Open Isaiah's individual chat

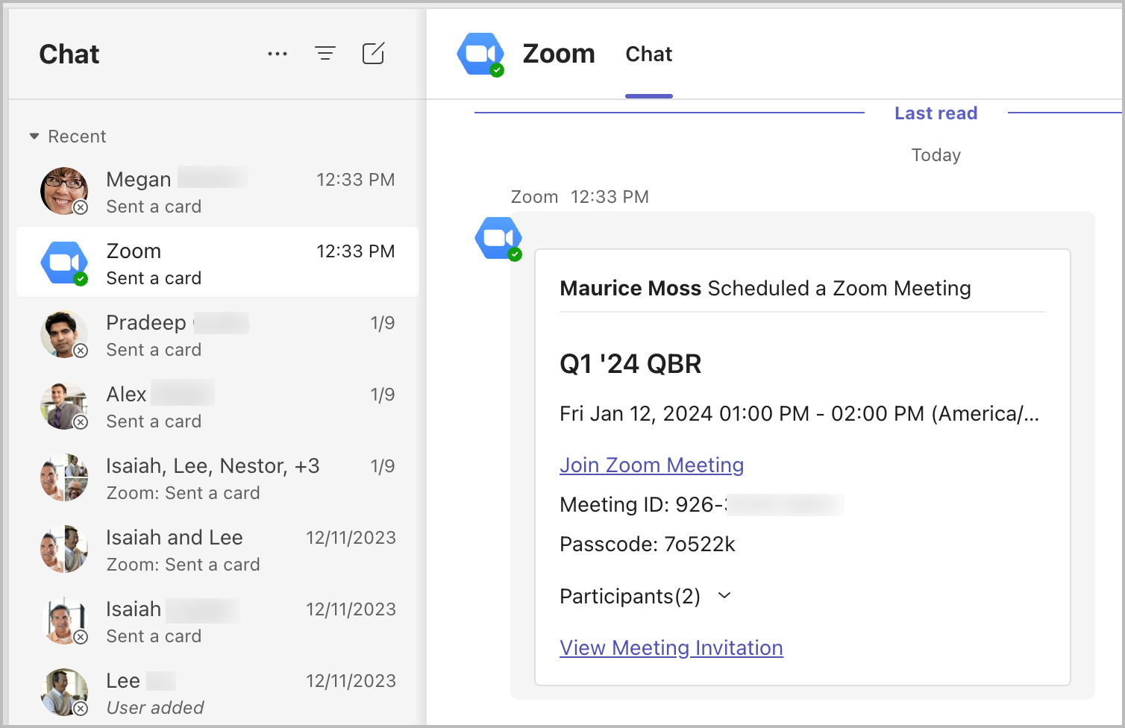pos(218,621)
